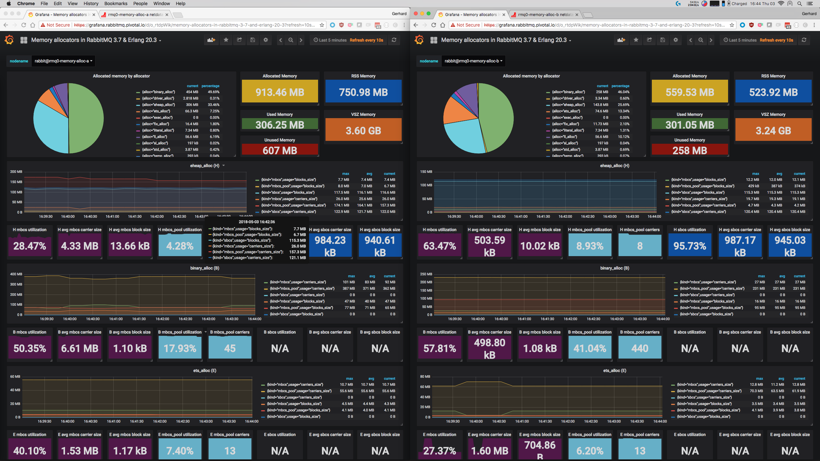The width and height of the screenshot is (820, 461).
Task: Save dashboard icon in right window
Action: (662, 40)
